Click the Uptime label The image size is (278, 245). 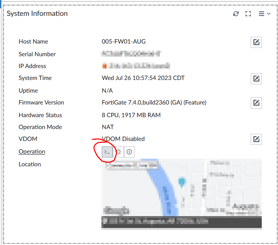point(28,91)
